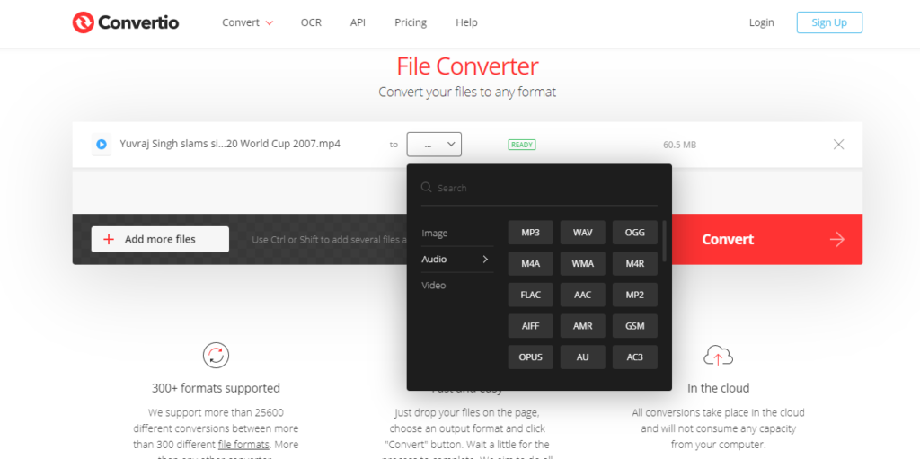Remove the file with the X icon
This screenshot has height=459, width=920.
(x=838, y=145)
